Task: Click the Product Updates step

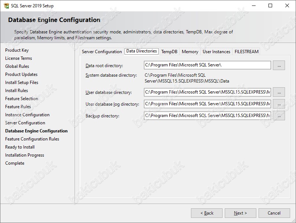Action: [x=21, y=74]
